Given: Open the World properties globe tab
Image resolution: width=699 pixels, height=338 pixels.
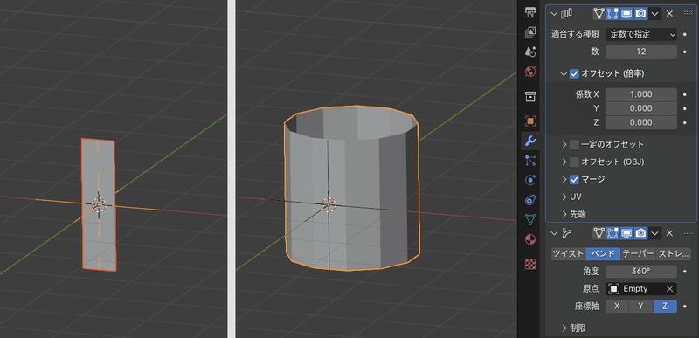Looking at the screenshot, I should click(x=530, y=72).
